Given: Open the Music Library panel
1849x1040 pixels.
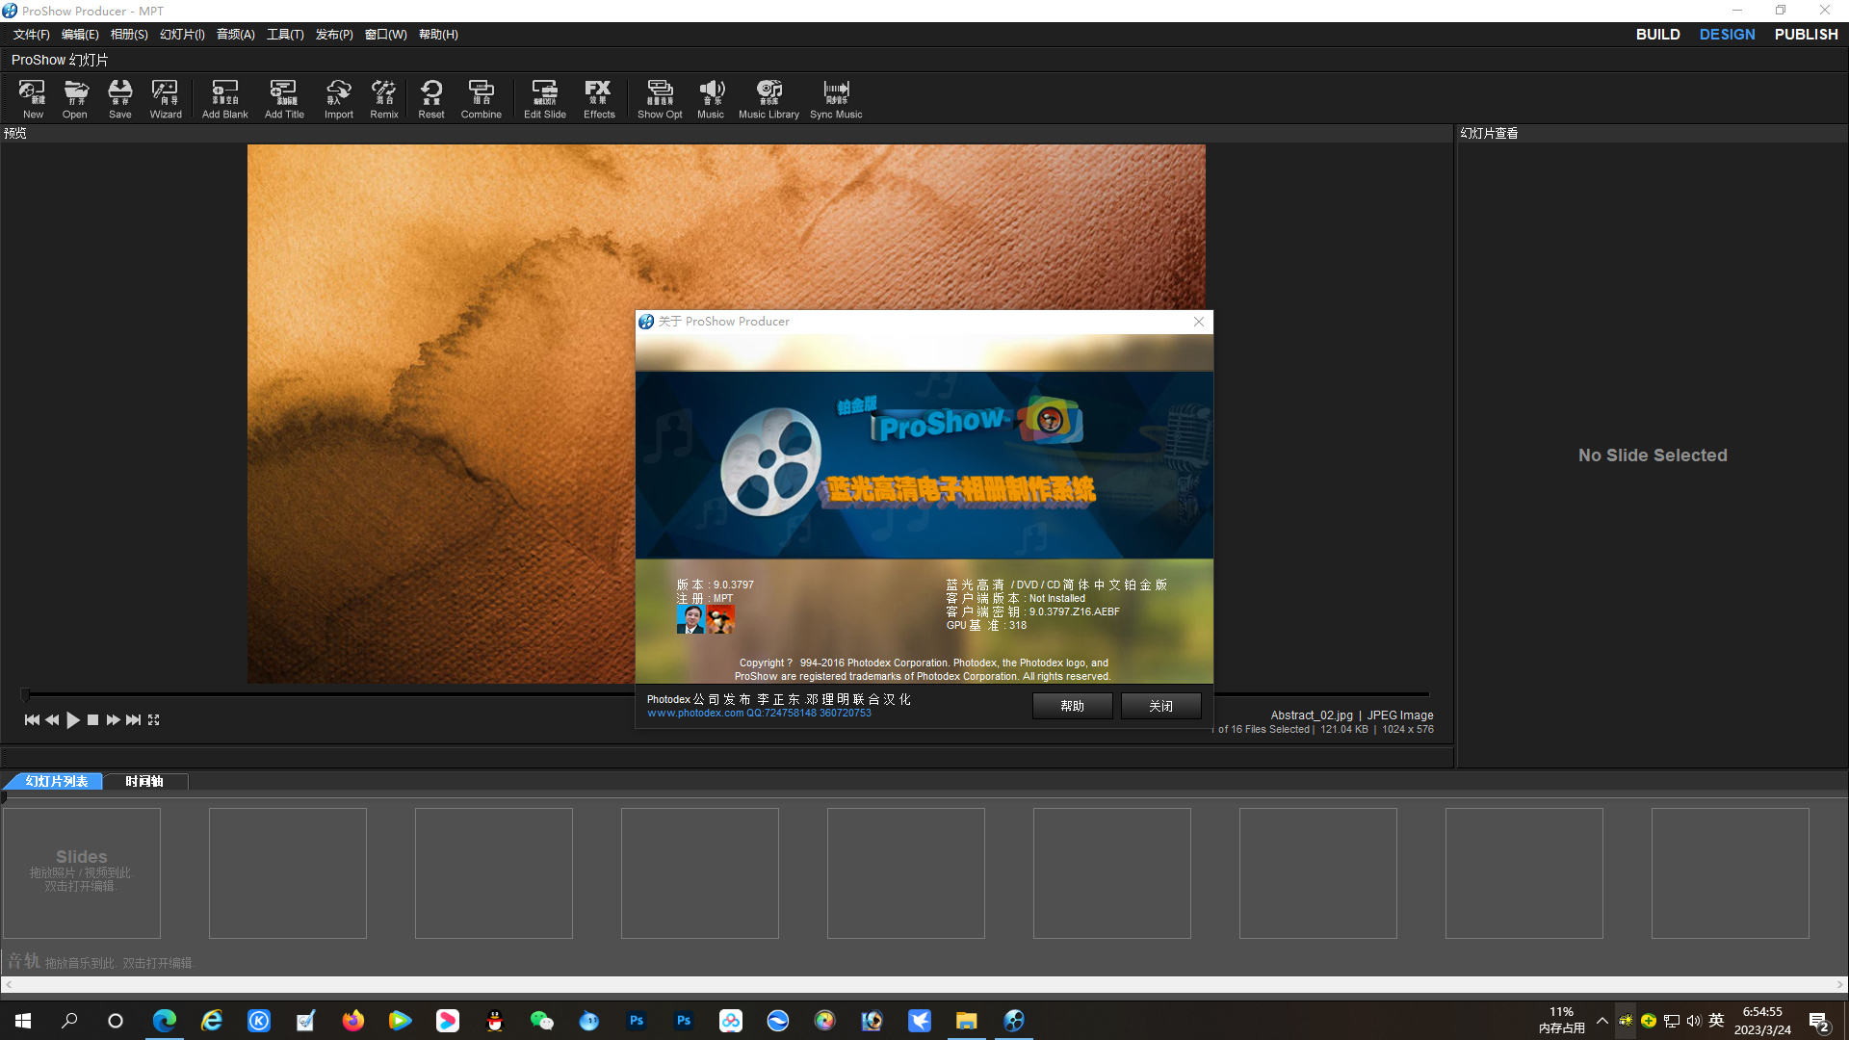Looking at the screenshot, I should point(768,96).
